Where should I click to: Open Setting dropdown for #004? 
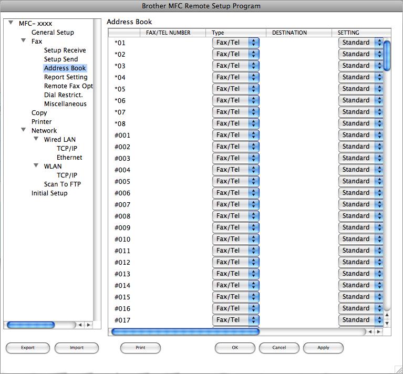[360, 170]
